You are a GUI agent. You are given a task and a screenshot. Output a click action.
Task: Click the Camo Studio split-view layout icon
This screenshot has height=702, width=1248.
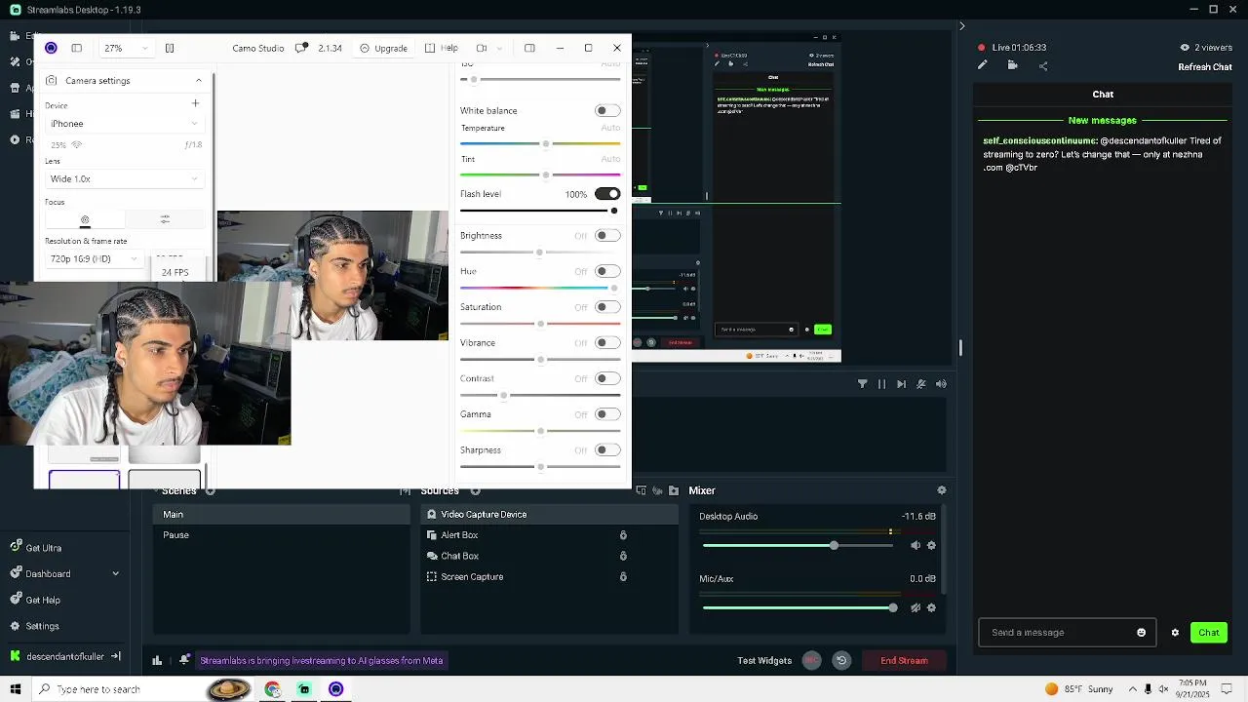click(x=169, y=48)
